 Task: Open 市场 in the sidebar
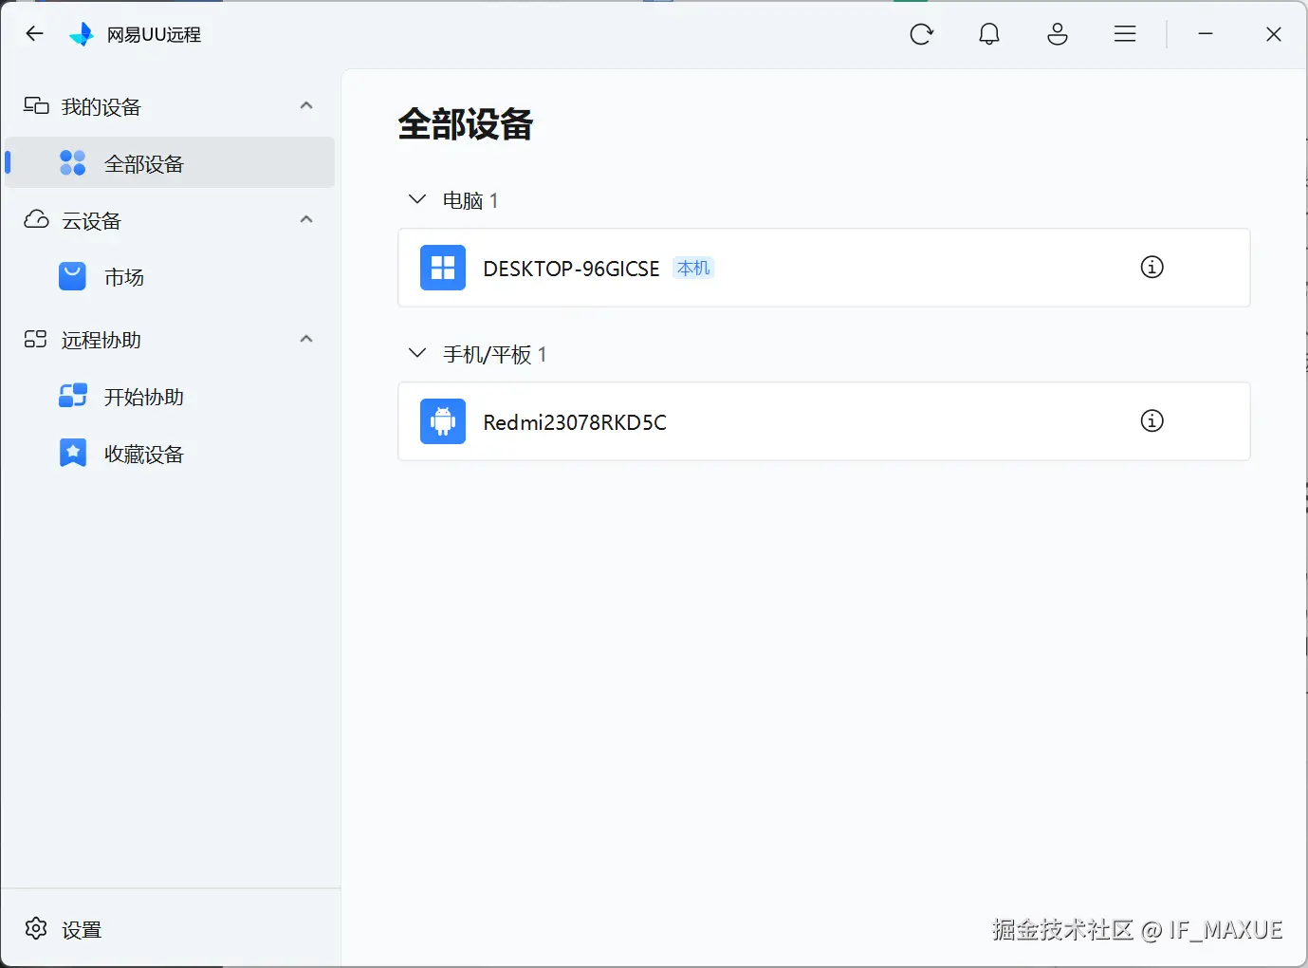170,276
